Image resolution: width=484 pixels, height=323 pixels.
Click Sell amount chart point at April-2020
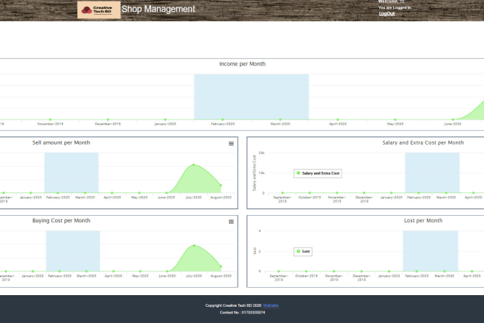[112, 193]
